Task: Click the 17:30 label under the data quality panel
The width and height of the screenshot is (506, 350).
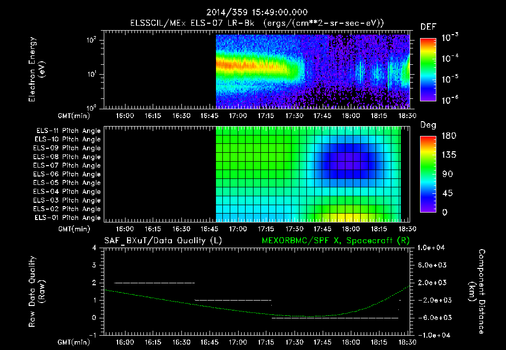Action: (x=295, y=342)
